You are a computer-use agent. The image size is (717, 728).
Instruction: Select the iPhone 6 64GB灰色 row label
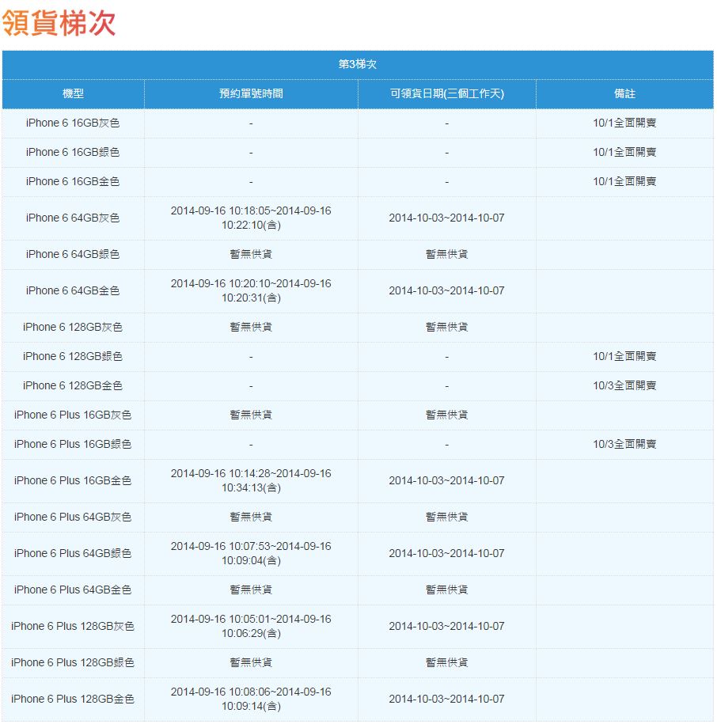tap(73, 218)
